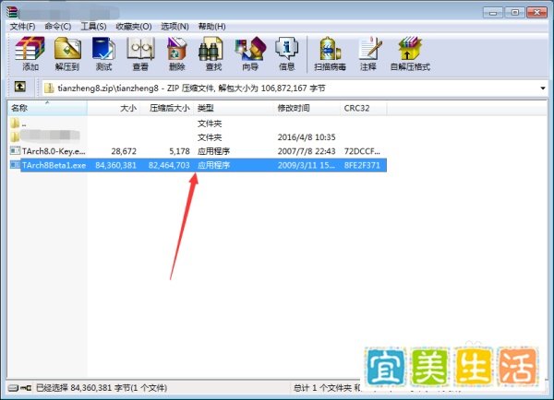Sort by 压缩后大小 column header
This screenshot has width=554, height=400.
pyautogui.click(x=166, y=108)
